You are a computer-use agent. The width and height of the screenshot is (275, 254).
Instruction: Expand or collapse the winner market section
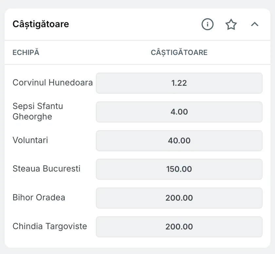255,24
